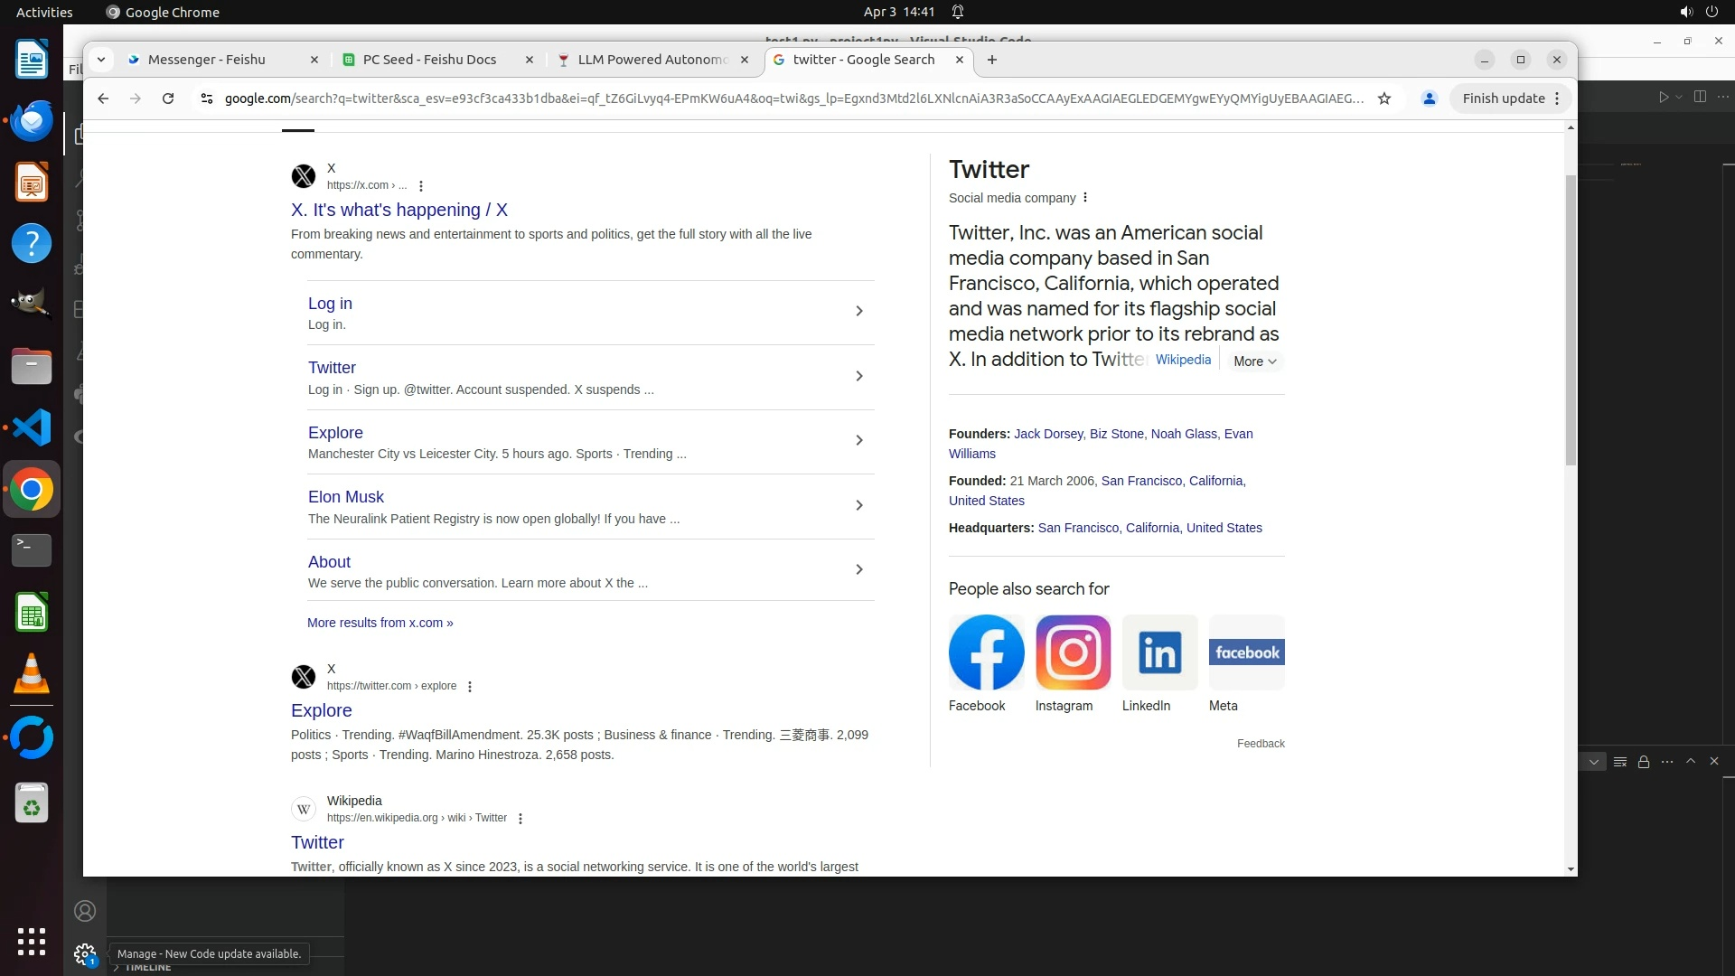Click the site information icon in the address bar
The image size is (1735, 976).
(206, 99)
